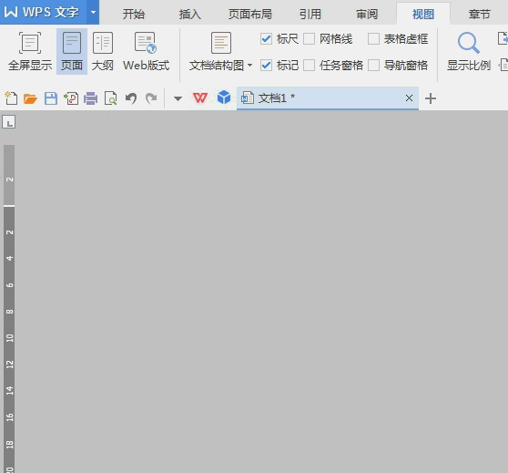This screenshot has width=508, height=473.
Task: Open the quick access toolbar customize arrow
Action: [x=178, y=98]
